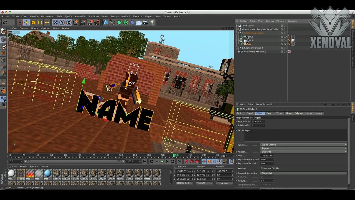The width and height of the screenshot is (355, 200).
Task: Open the Tamaño dropdown in coordinates panel
Action: (204, 183)
